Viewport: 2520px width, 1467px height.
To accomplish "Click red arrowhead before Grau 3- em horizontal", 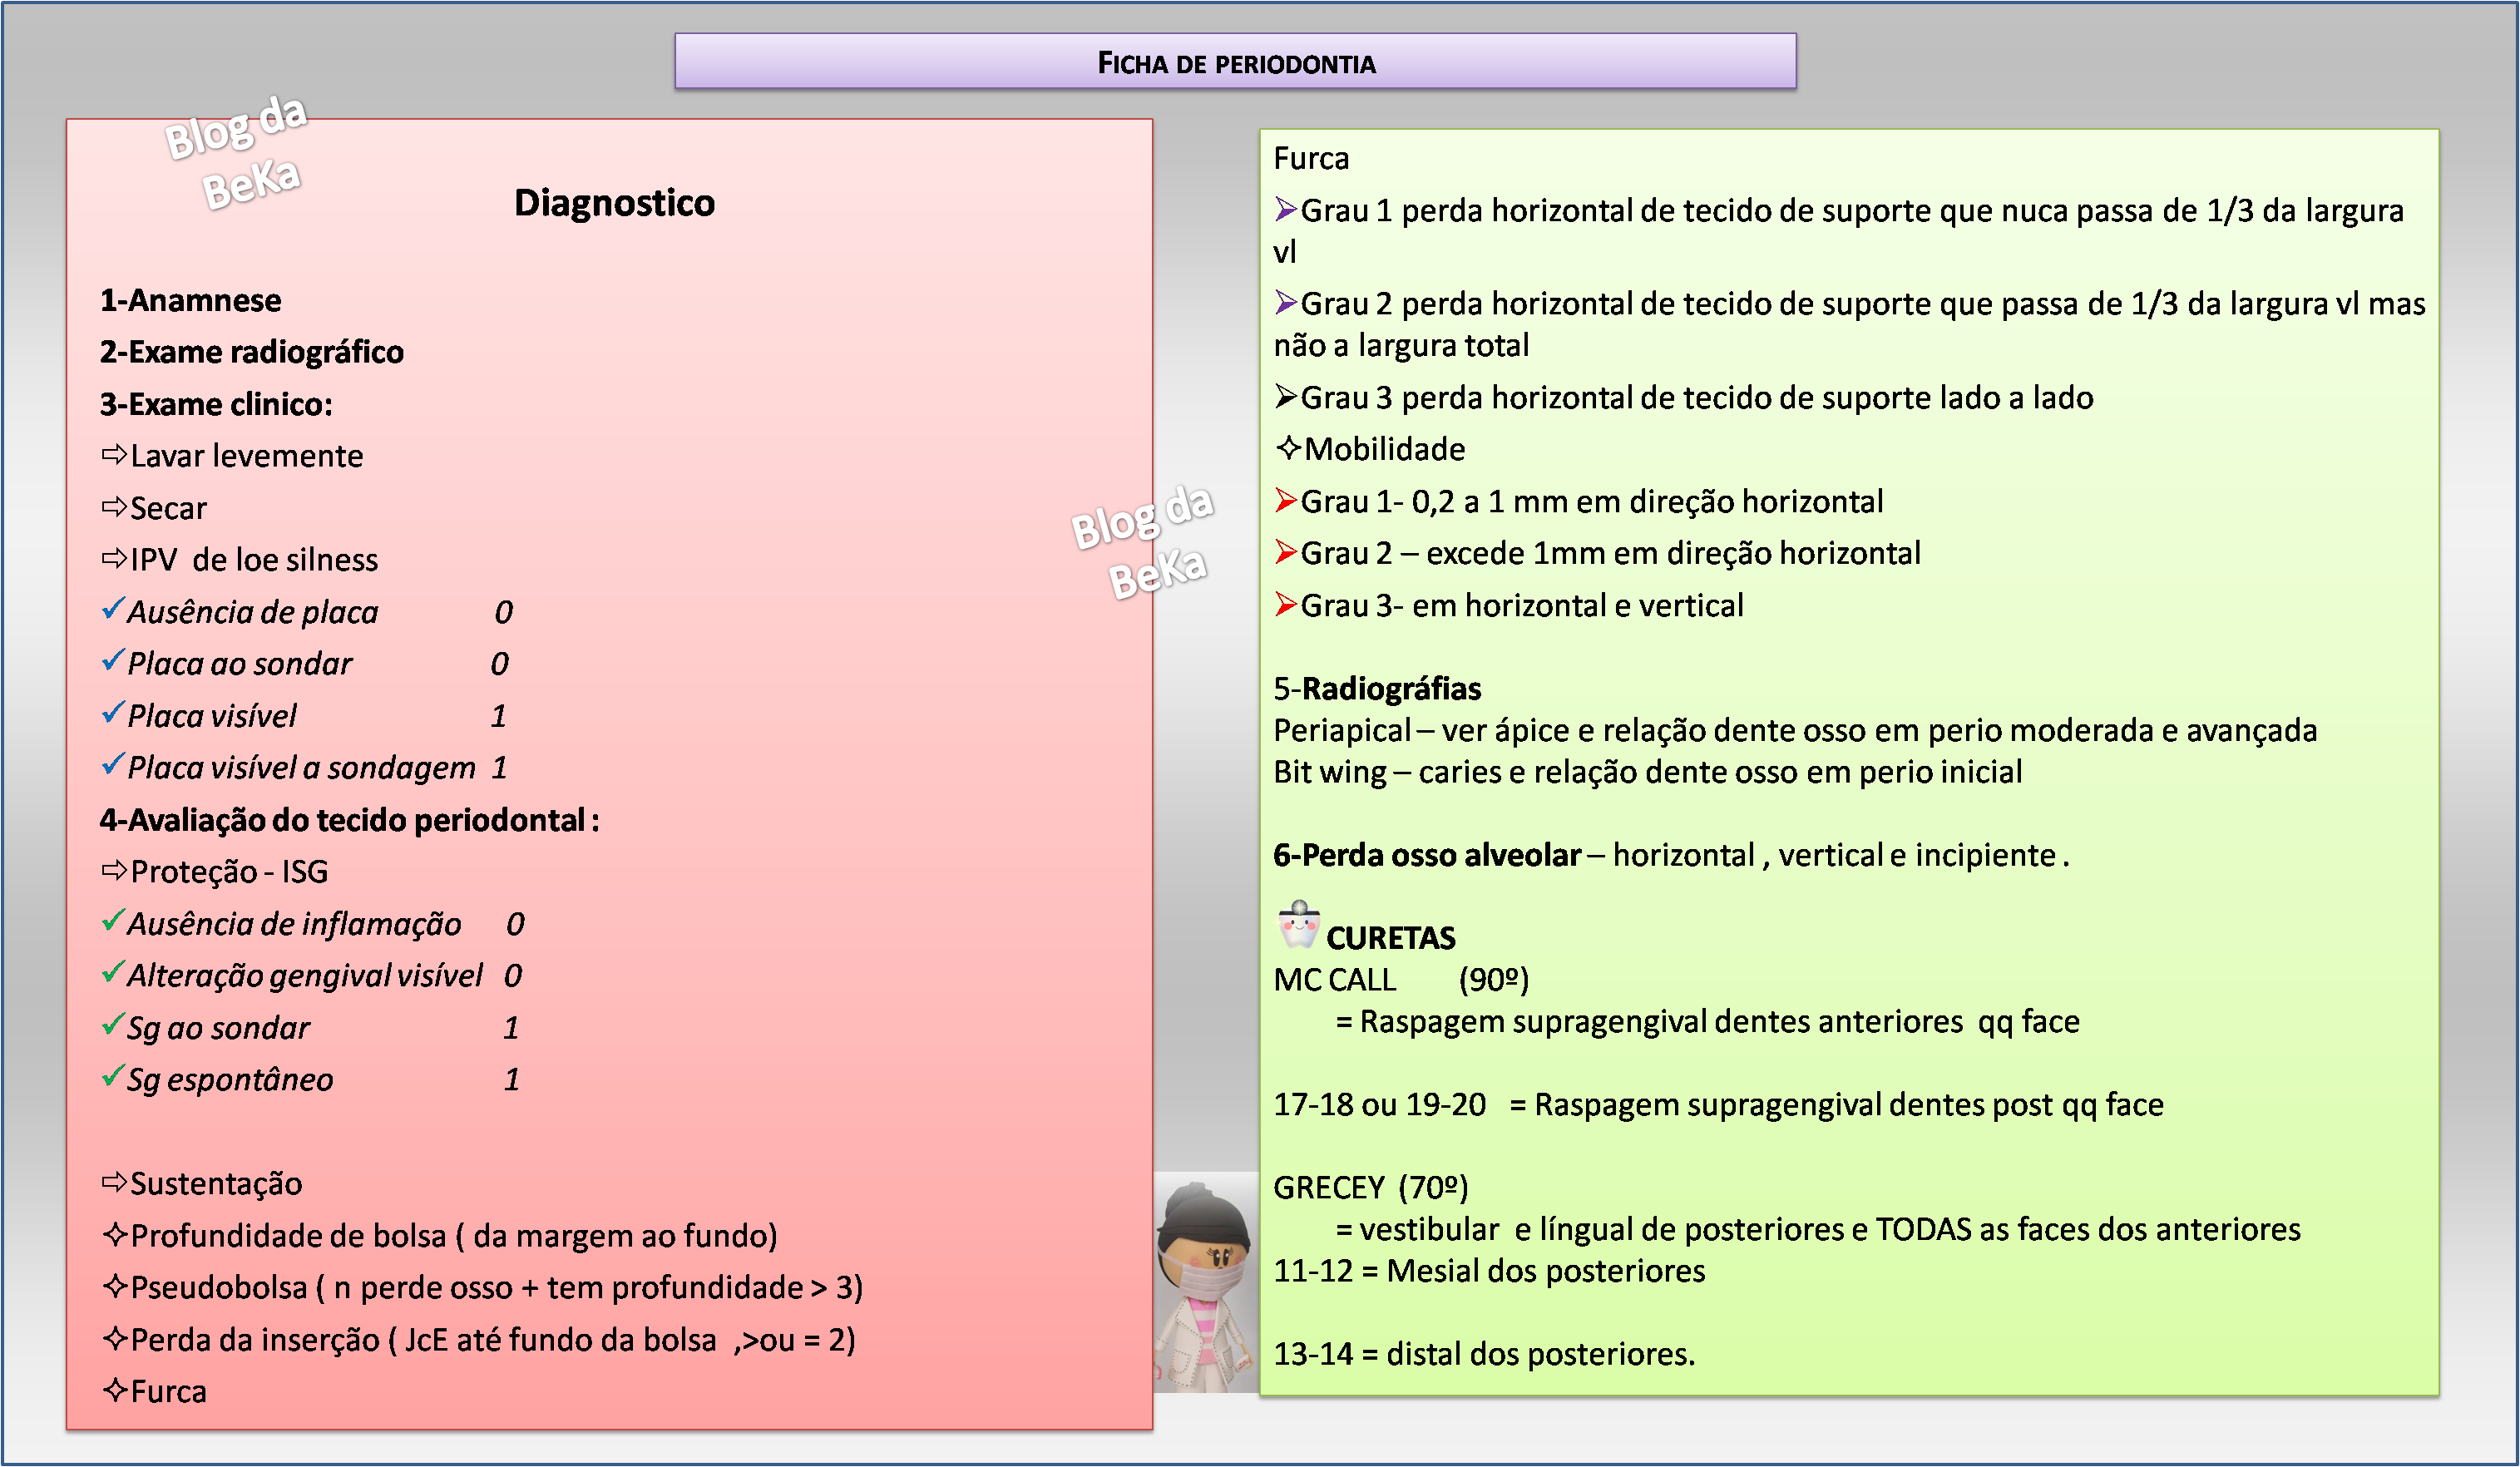I will pos(1285,604).
